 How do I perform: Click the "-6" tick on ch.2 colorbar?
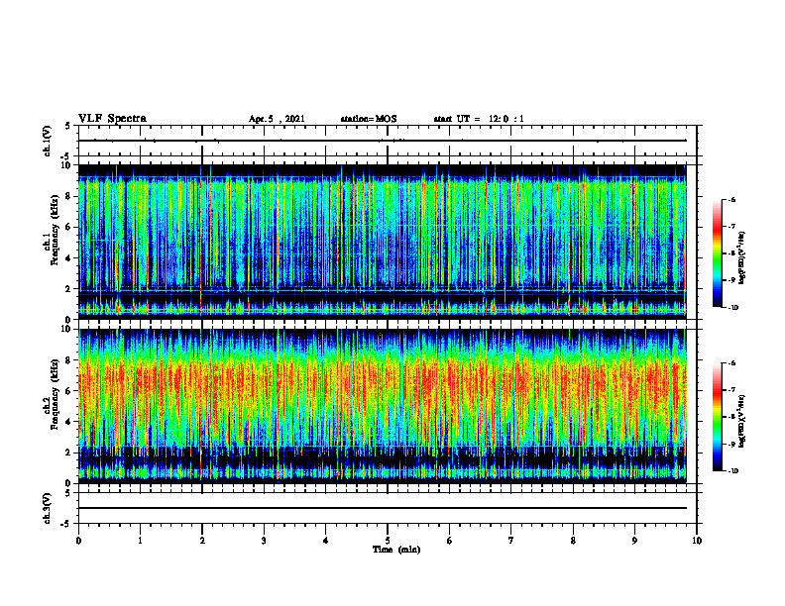coord(732,363)
